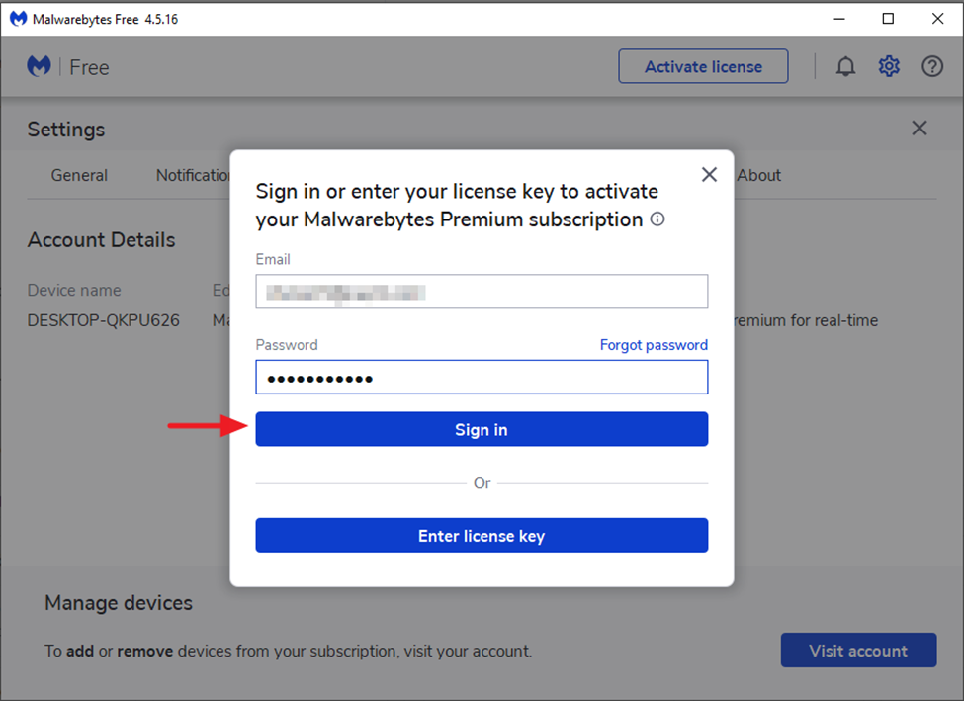Maximize the Malwarebytes window
Screen dimensions: 964x701
(888, 19)
